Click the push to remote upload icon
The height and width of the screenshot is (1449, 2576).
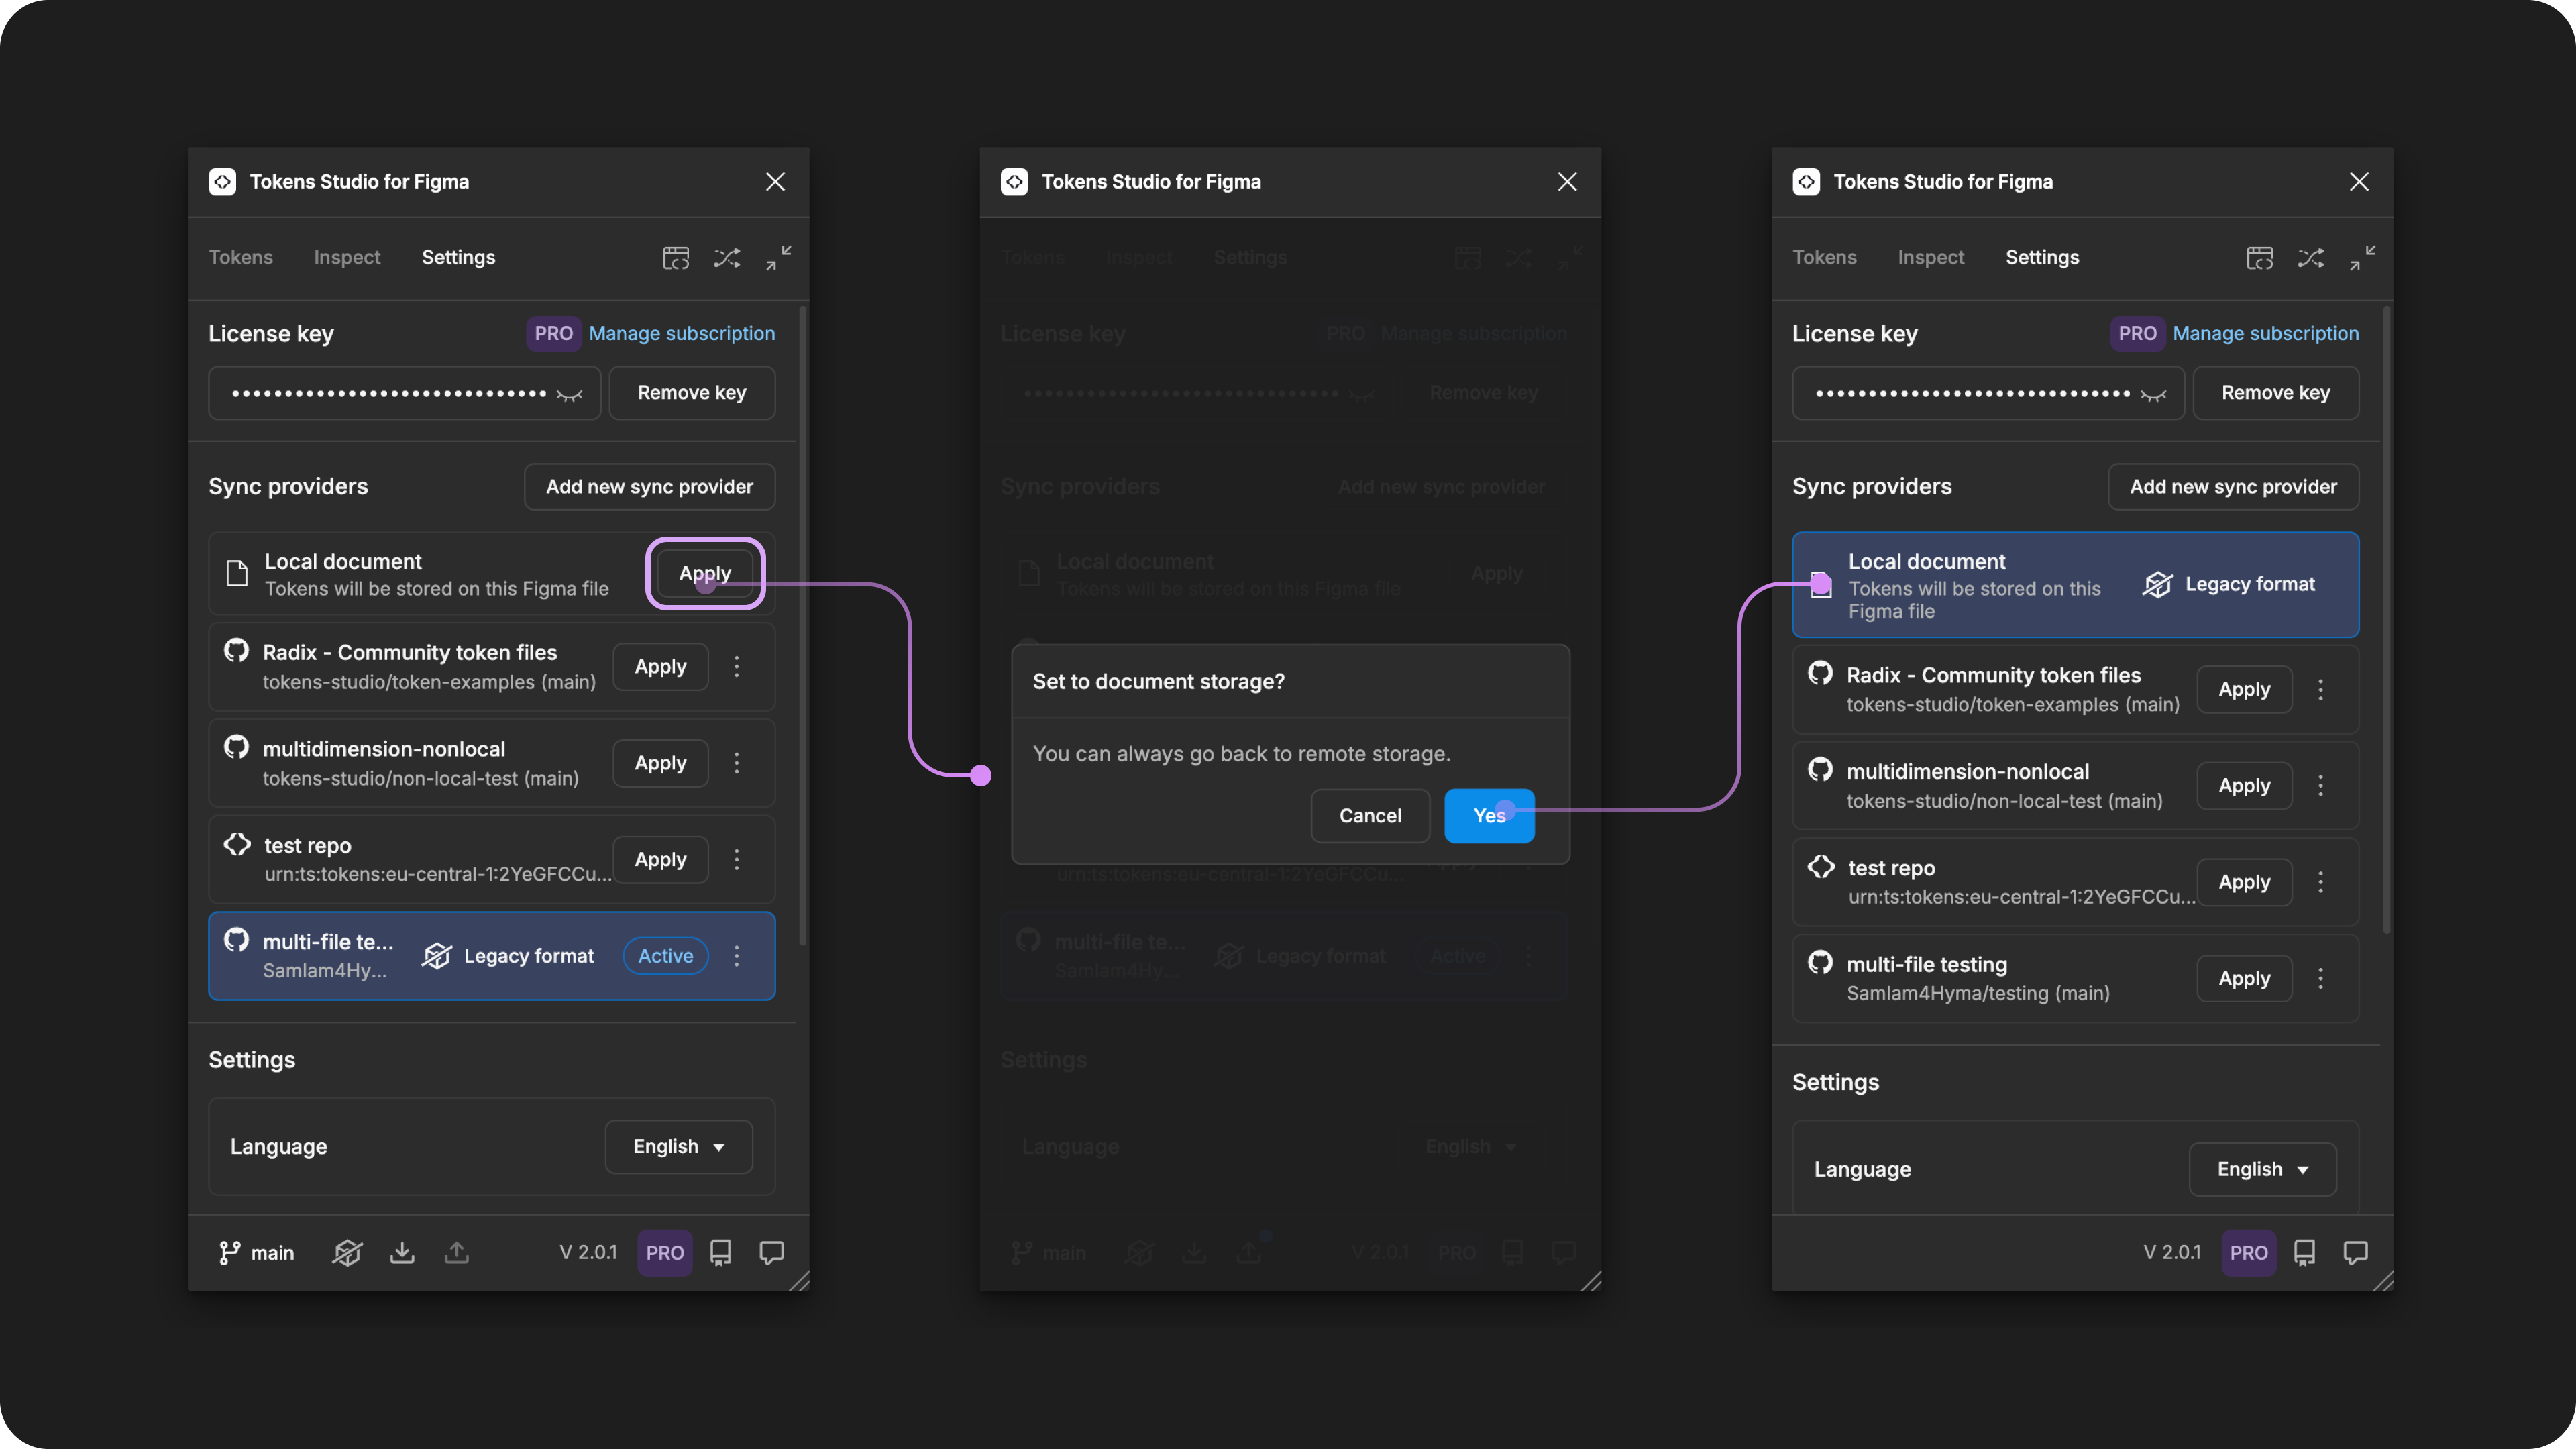[x=457, y=1252]
